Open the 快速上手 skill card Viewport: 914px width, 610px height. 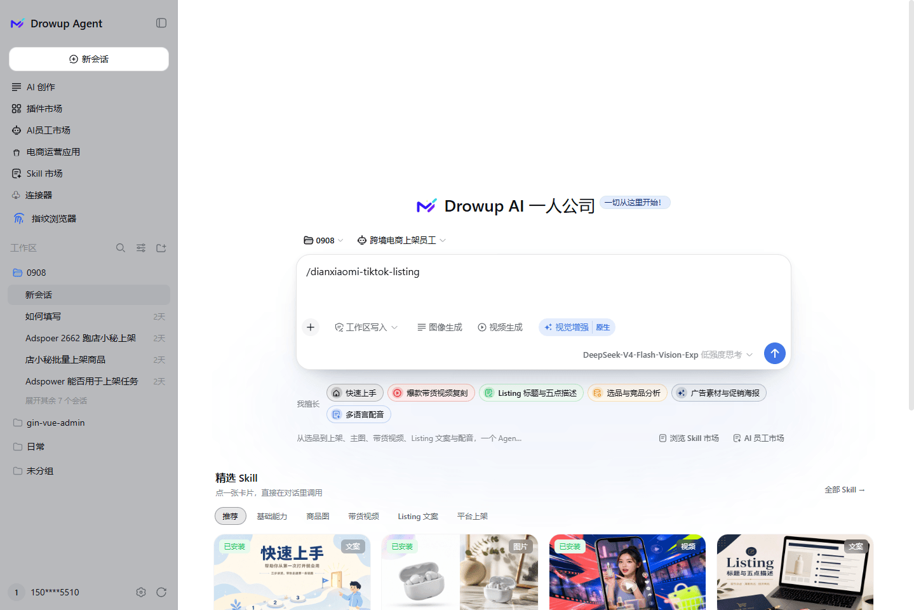coord(292,572)
